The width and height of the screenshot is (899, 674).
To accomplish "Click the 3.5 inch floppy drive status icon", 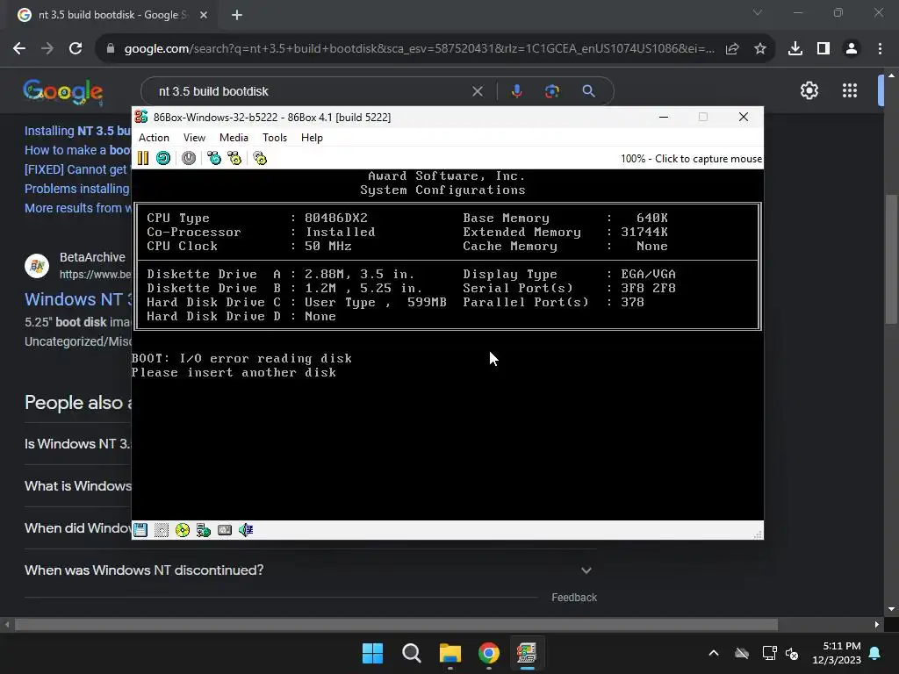I will pos(140,530).
